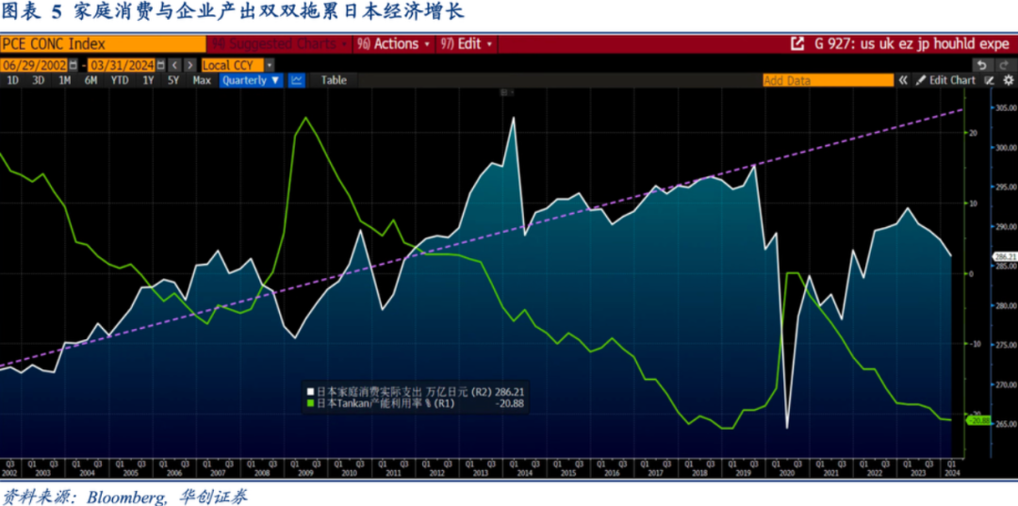1018x506 pixels.
Task: Switch to the Table view
Action: pyautogui.click(x=334, y=80)
